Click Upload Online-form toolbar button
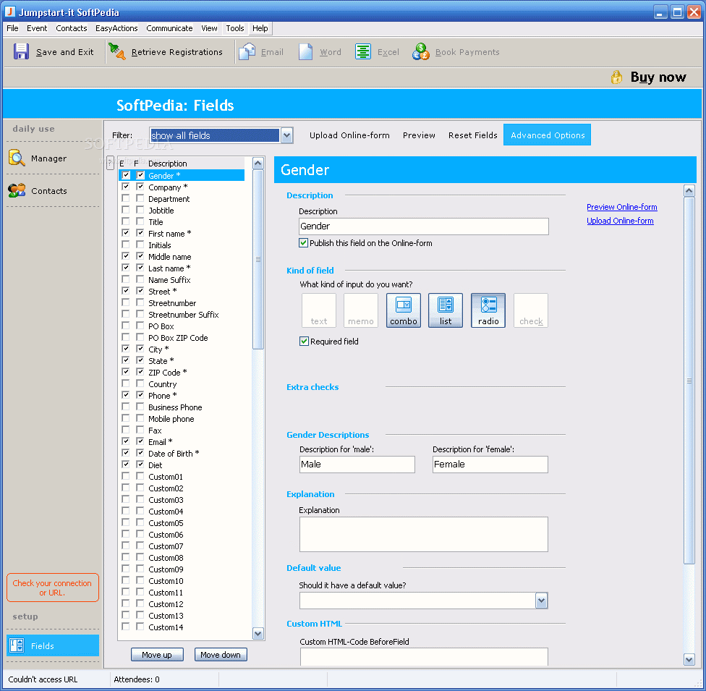Screen dimensions: 706x691 349,135
